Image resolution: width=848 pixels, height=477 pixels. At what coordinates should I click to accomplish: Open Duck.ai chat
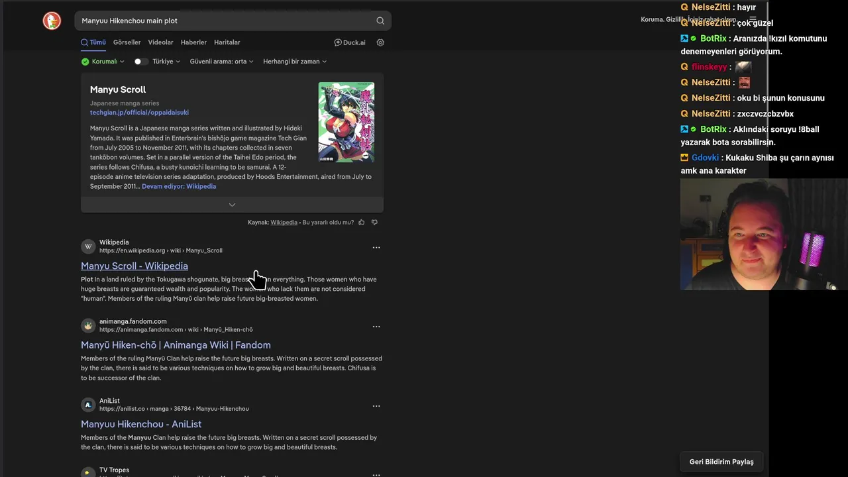point(350,42)
